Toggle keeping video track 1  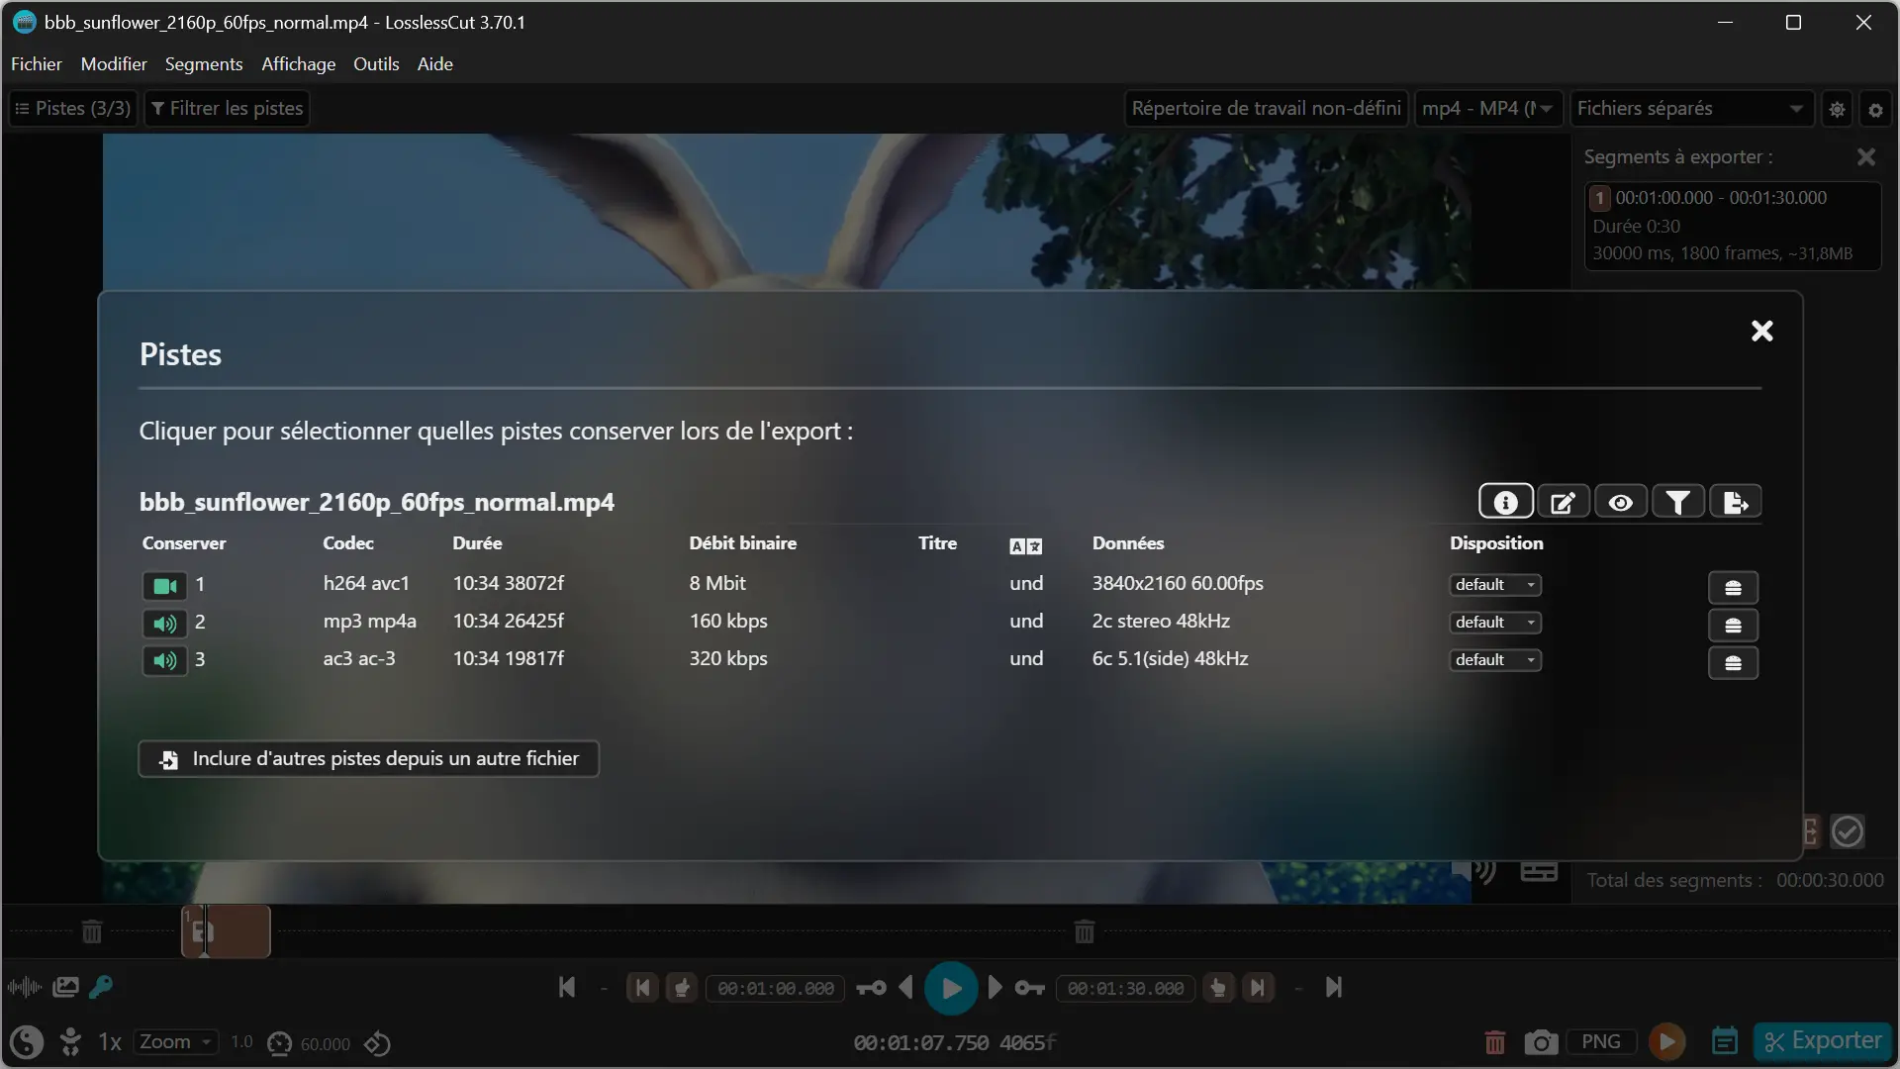tap(164, 586)
